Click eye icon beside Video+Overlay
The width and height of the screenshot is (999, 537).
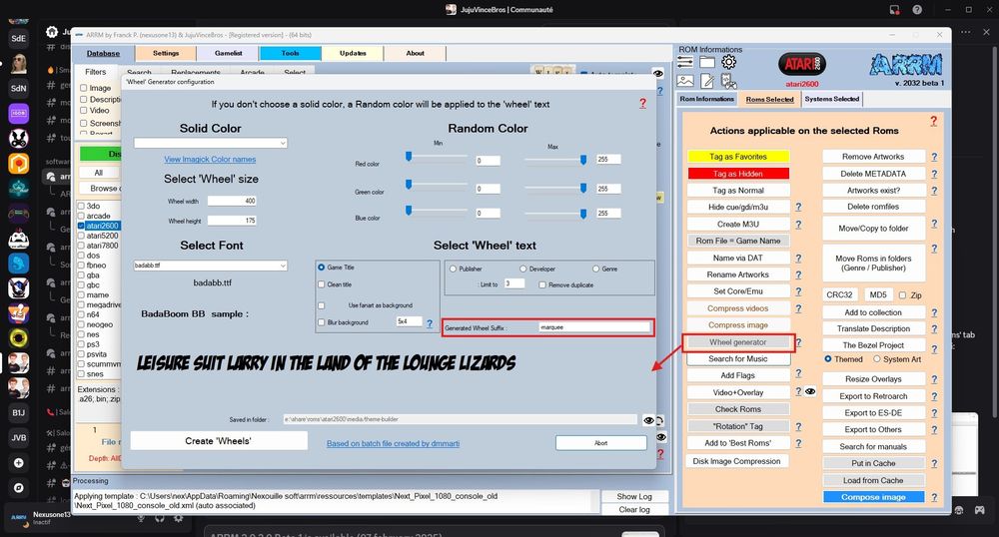coord(810,392)
